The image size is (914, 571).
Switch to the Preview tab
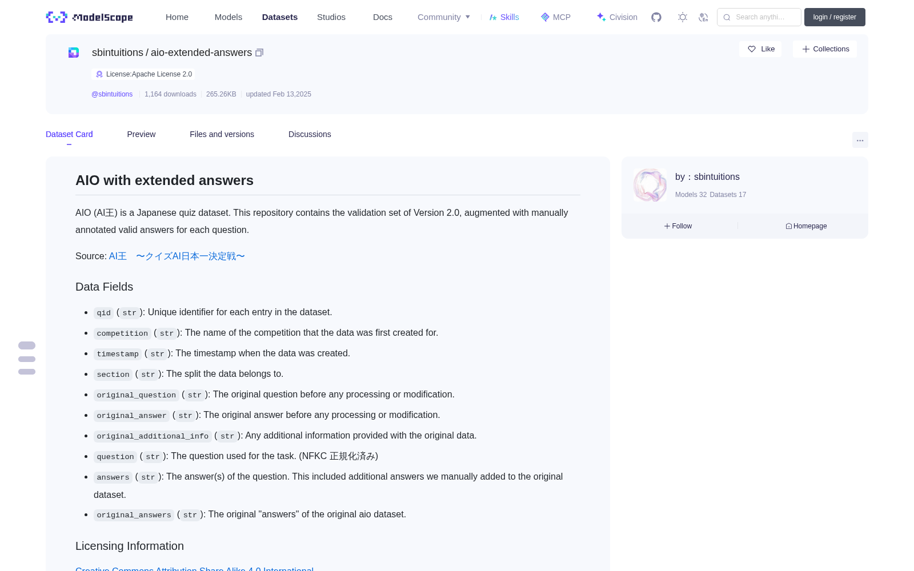click(141, 134)
